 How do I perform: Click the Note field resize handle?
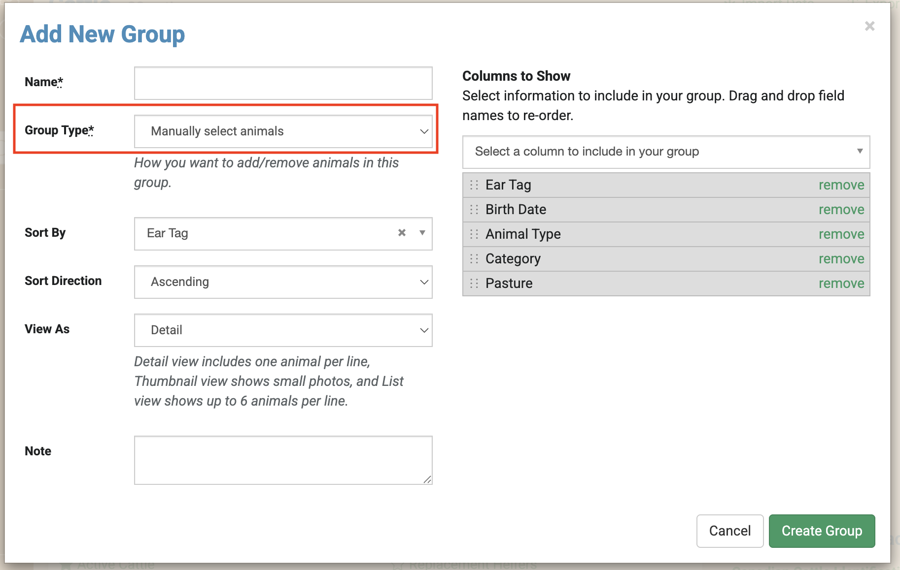click(x=427, y=479)
